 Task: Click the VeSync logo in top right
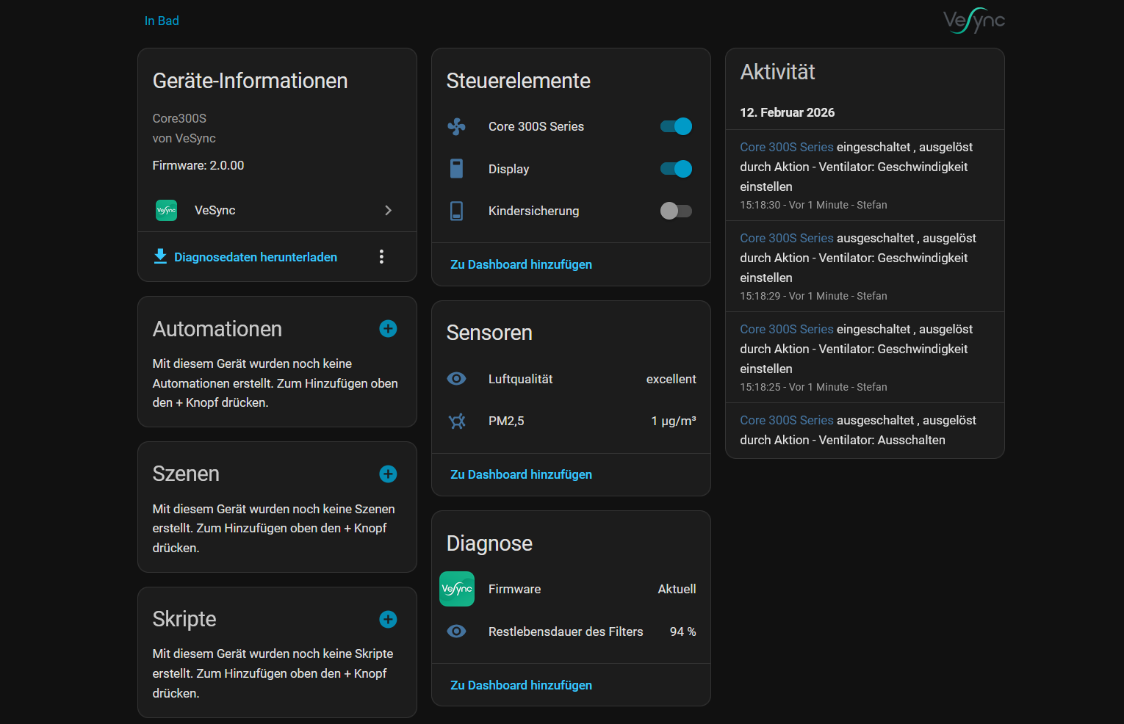(x=973, y=21)
